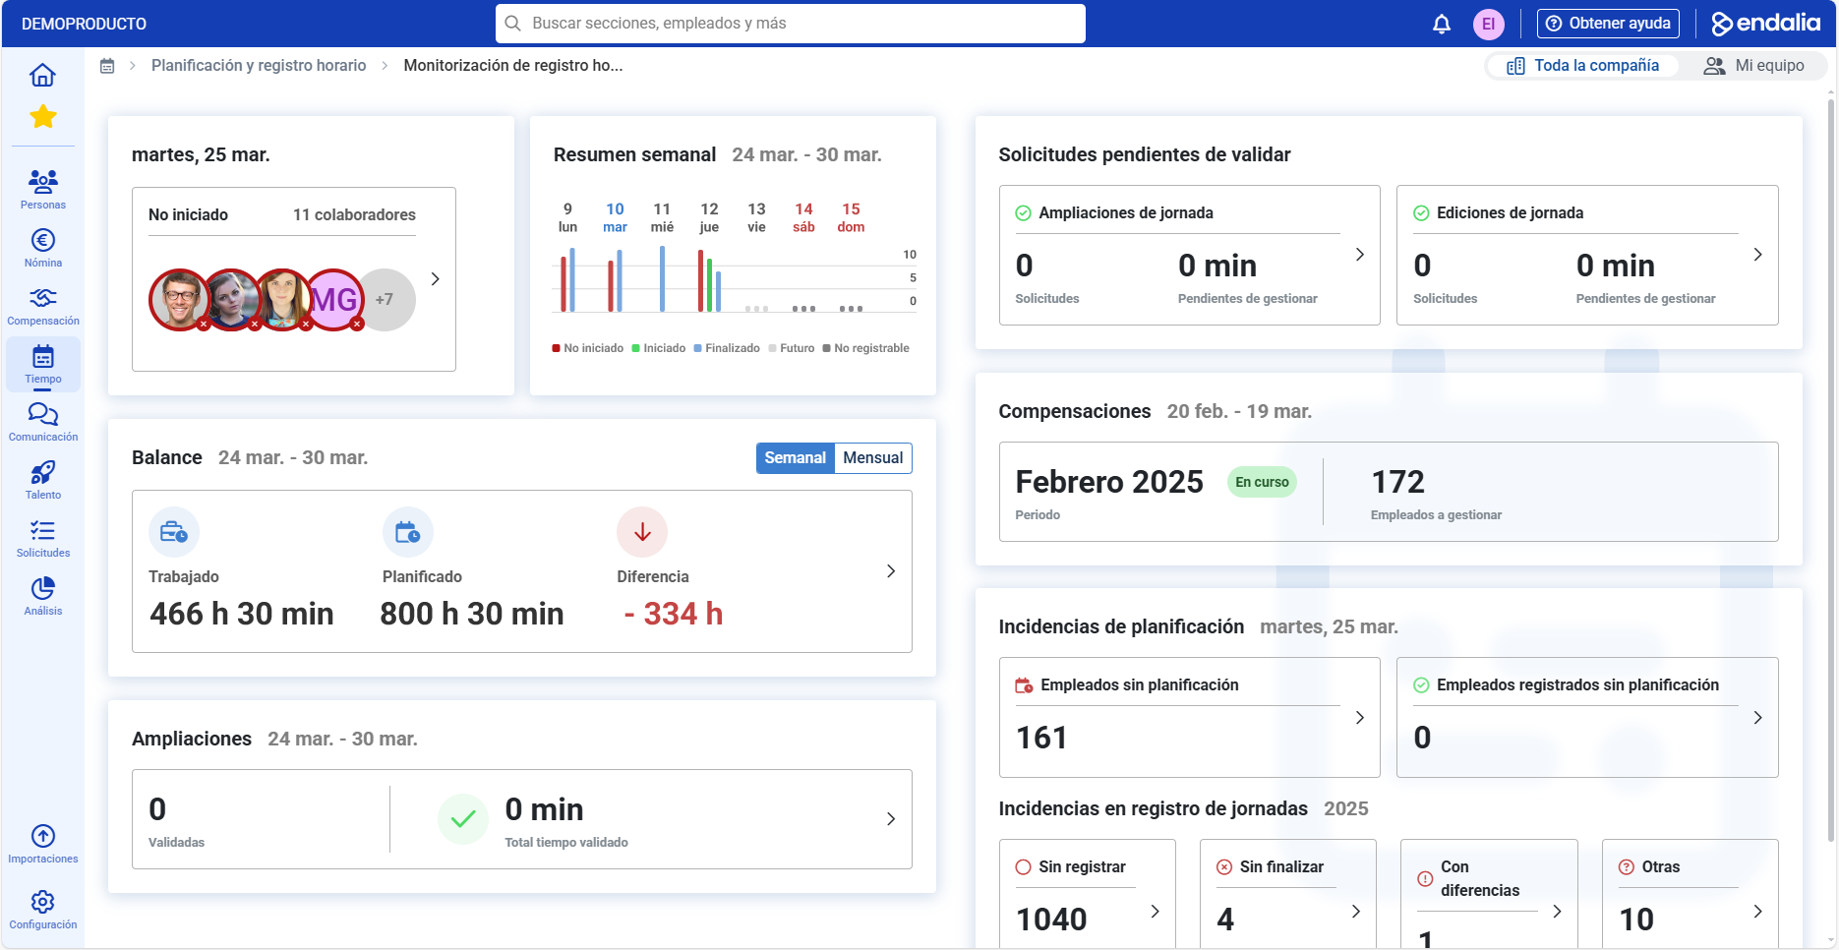Open Sin finalizar incidents chevron
The width and height of the screenshot is (1839, 950).
point(1356,912)
